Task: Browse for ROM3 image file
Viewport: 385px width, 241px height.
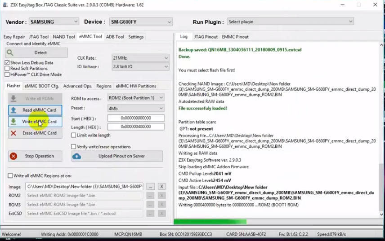Action: [150, 205]
